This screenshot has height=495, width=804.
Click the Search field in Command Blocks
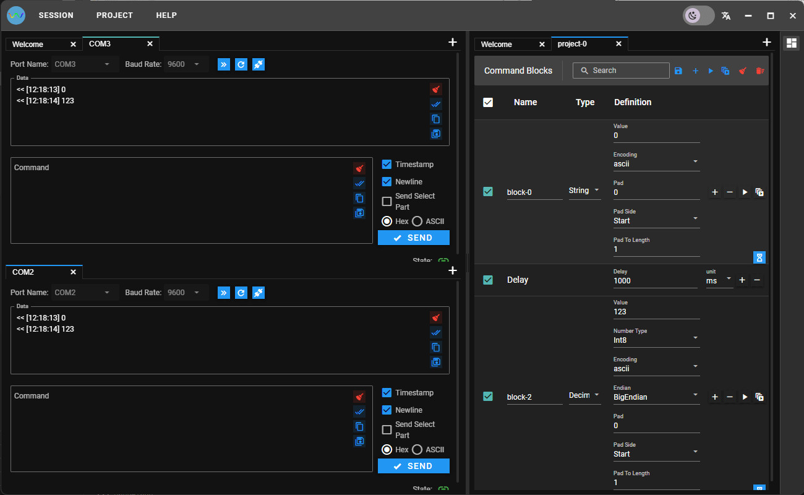(621, 71)
